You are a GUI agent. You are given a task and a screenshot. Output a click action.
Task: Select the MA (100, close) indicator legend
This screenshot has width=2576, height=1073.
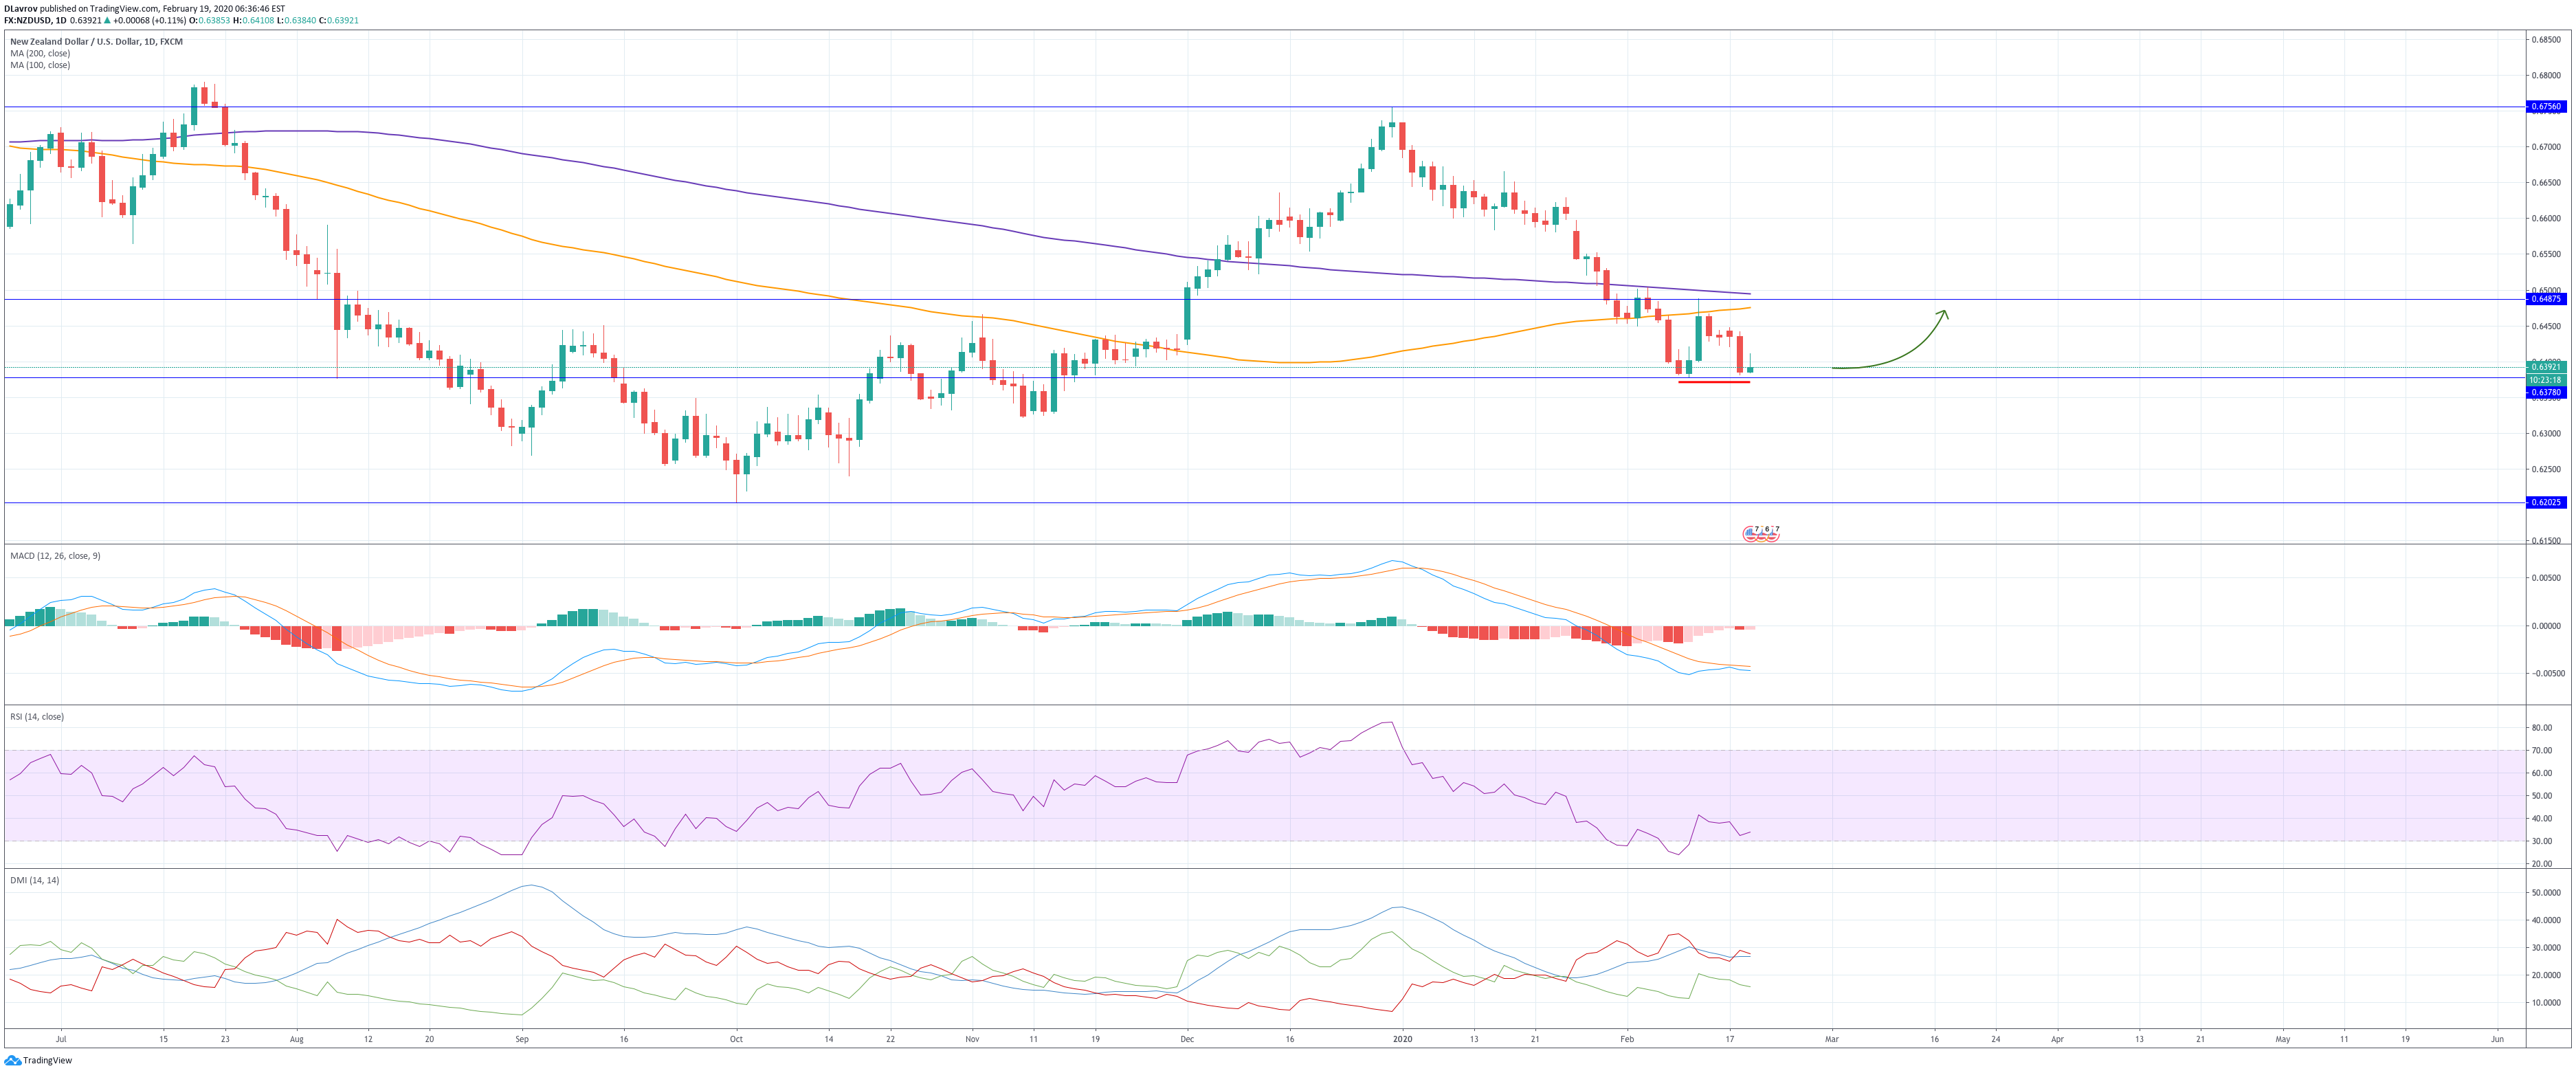(40, 65)
